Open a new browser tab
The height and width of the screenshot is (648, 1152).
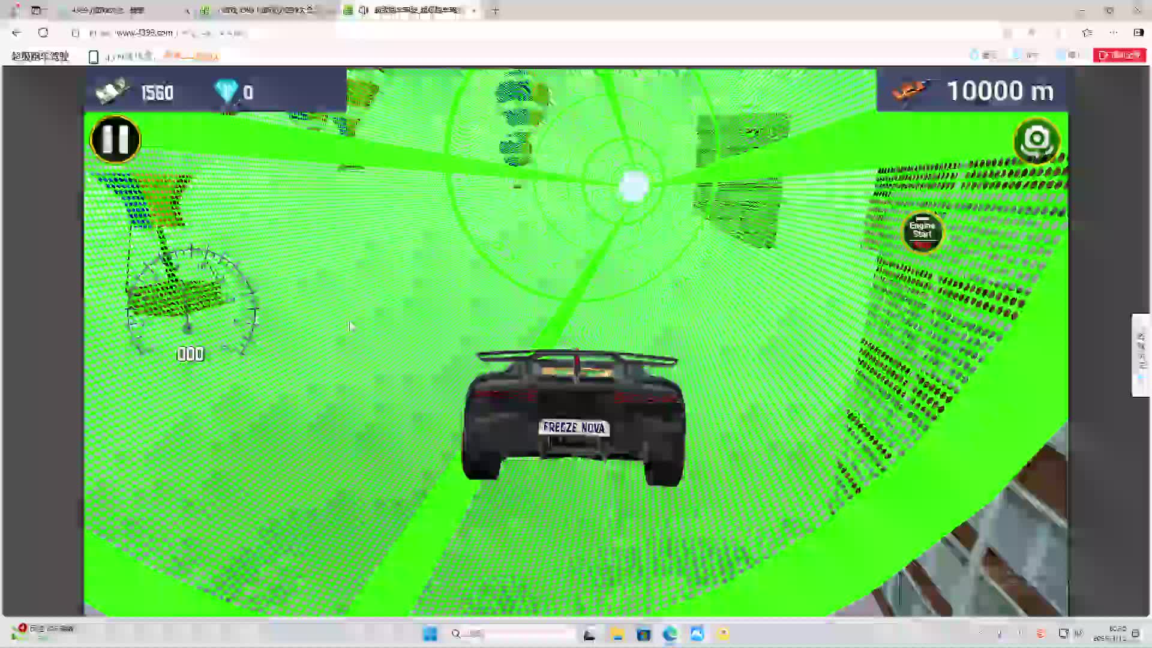click(496, 10)
